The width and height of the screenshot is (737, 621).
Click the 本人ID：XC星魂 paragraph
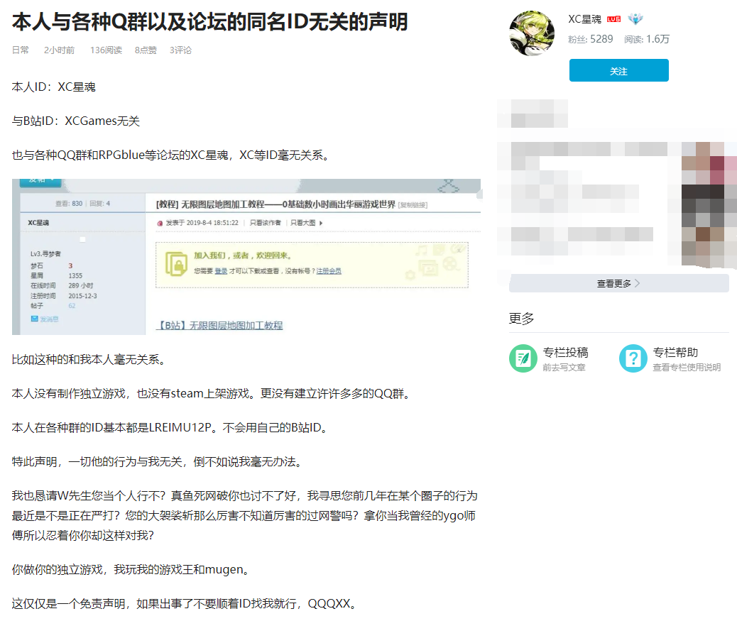click(x=53, y=87)
